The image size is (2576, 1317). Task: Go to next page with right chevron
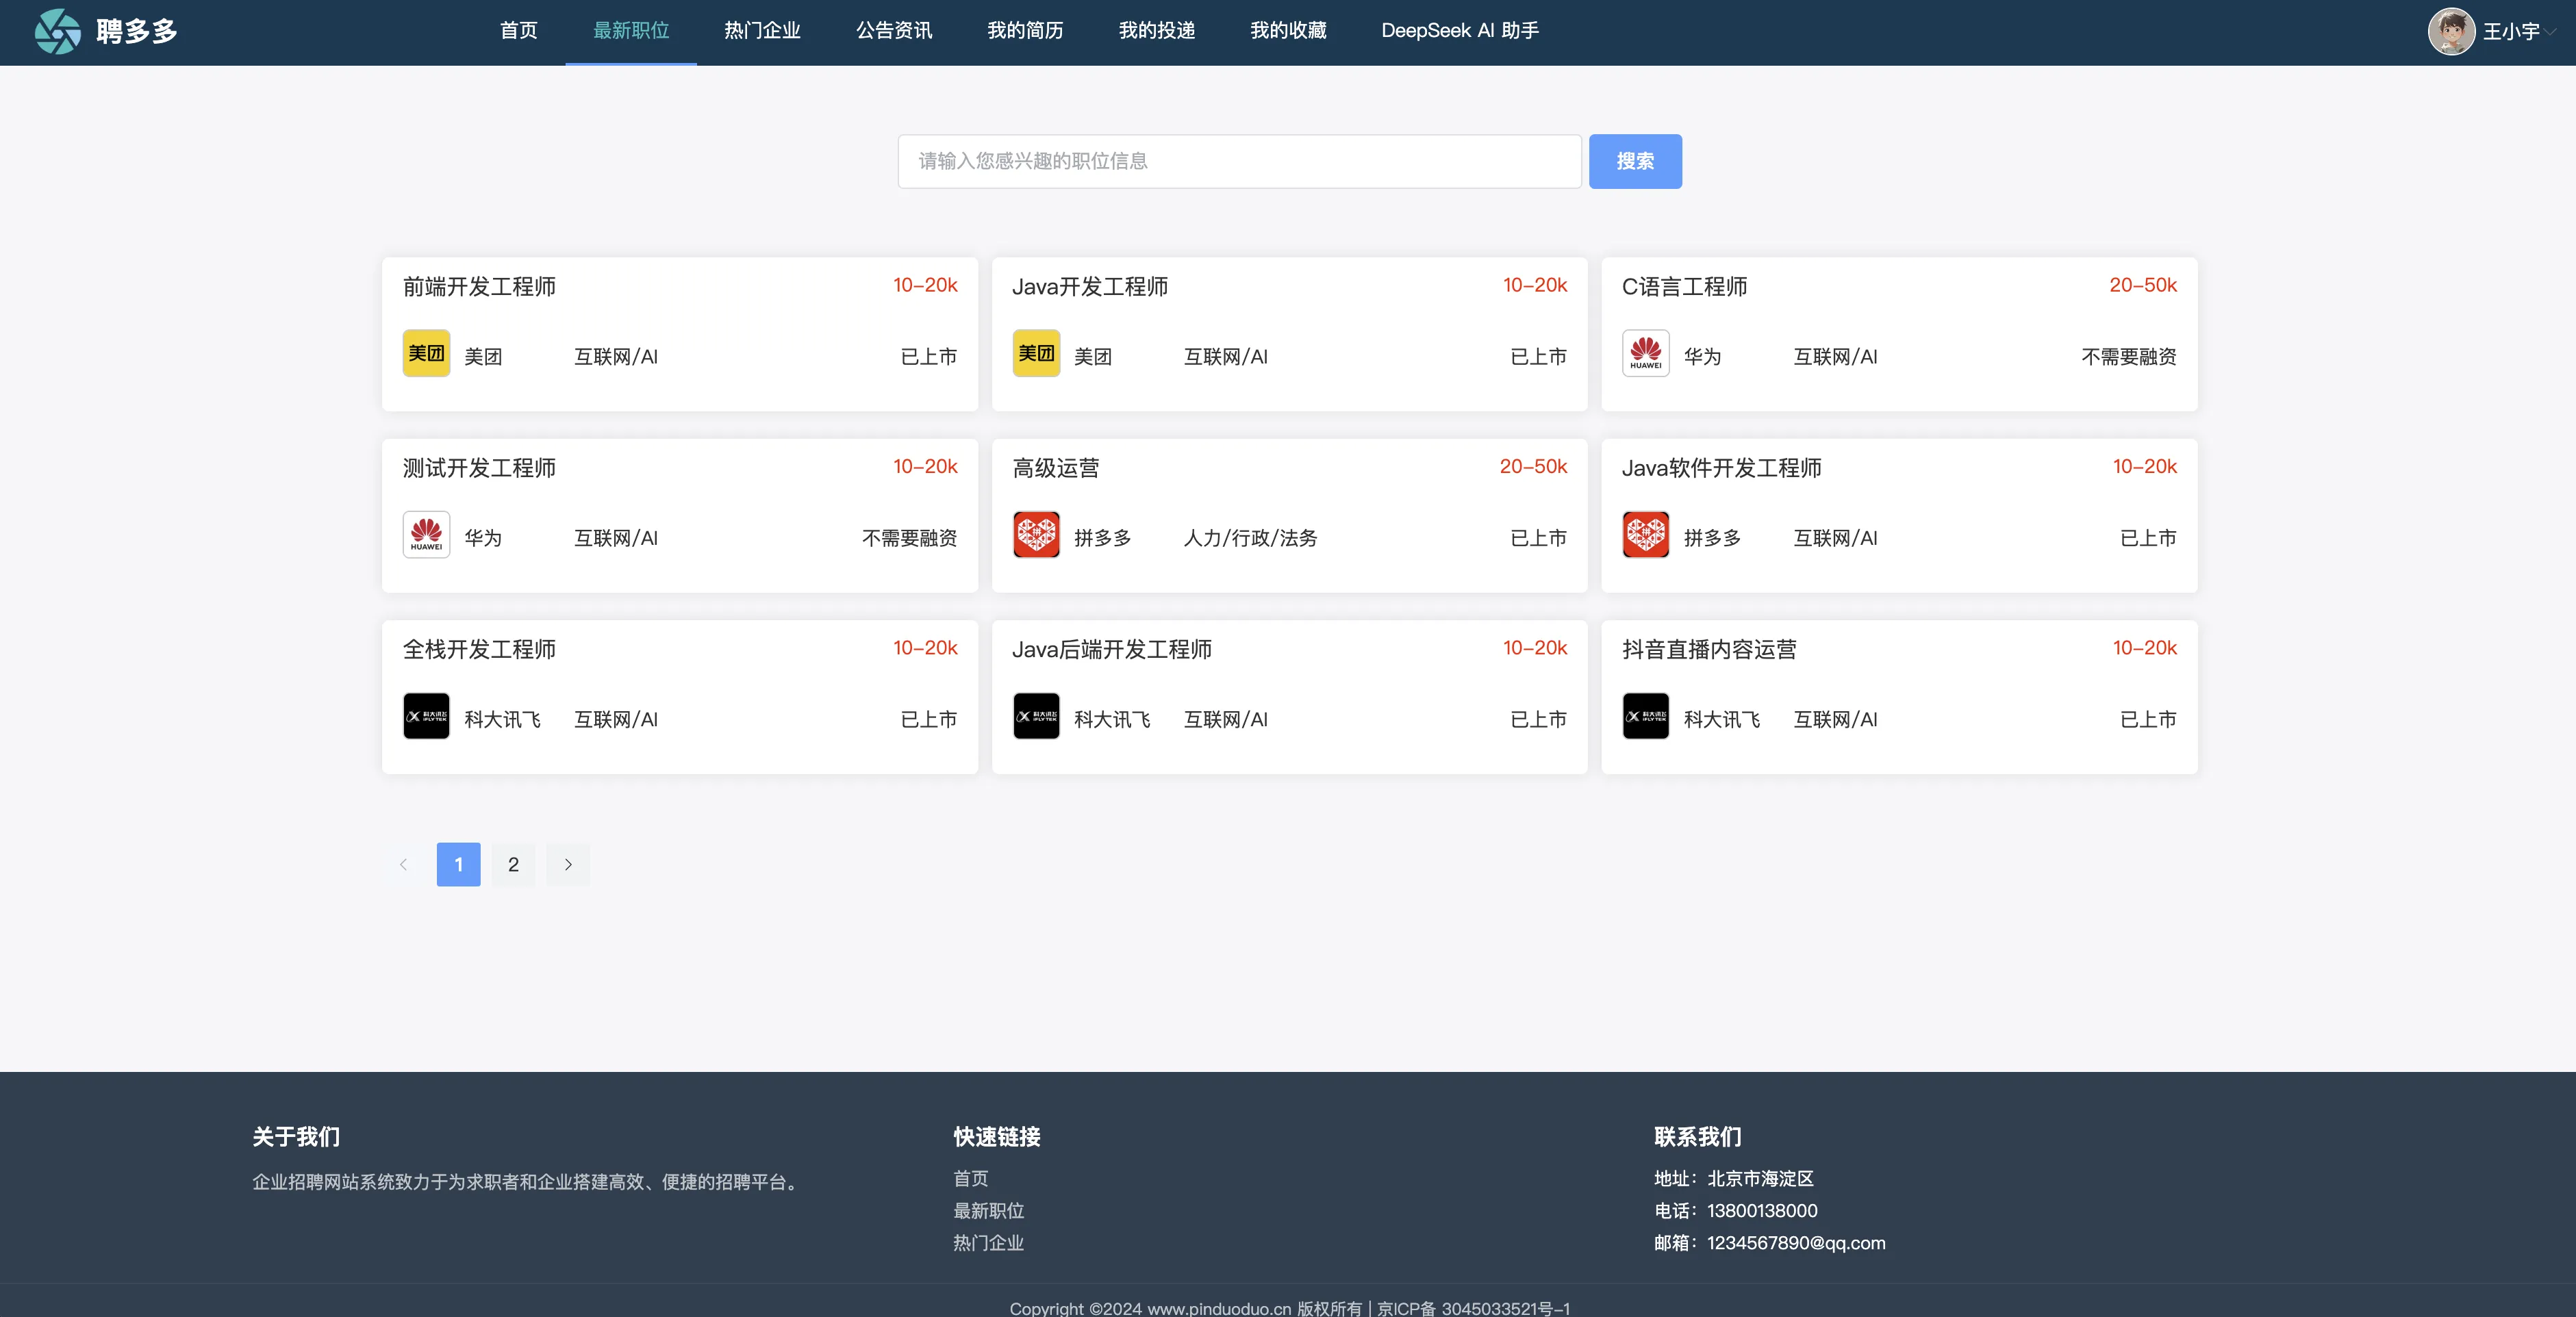(x=568, y=864)
